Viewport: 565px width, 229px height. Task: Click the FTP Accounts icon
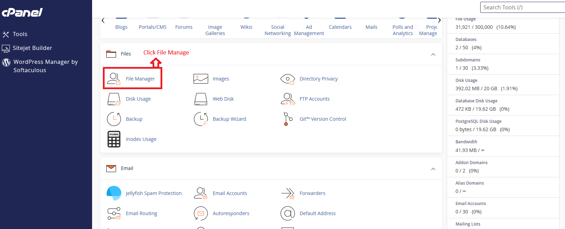coord(288,99)
